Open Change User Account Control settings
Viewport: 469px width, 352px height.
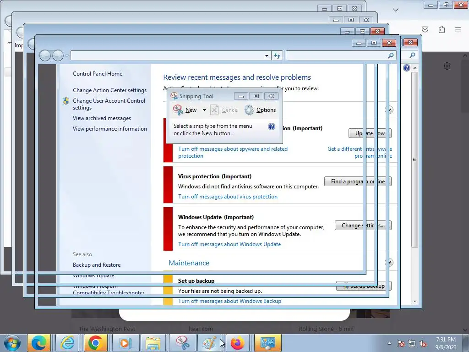tap(109, 104)
